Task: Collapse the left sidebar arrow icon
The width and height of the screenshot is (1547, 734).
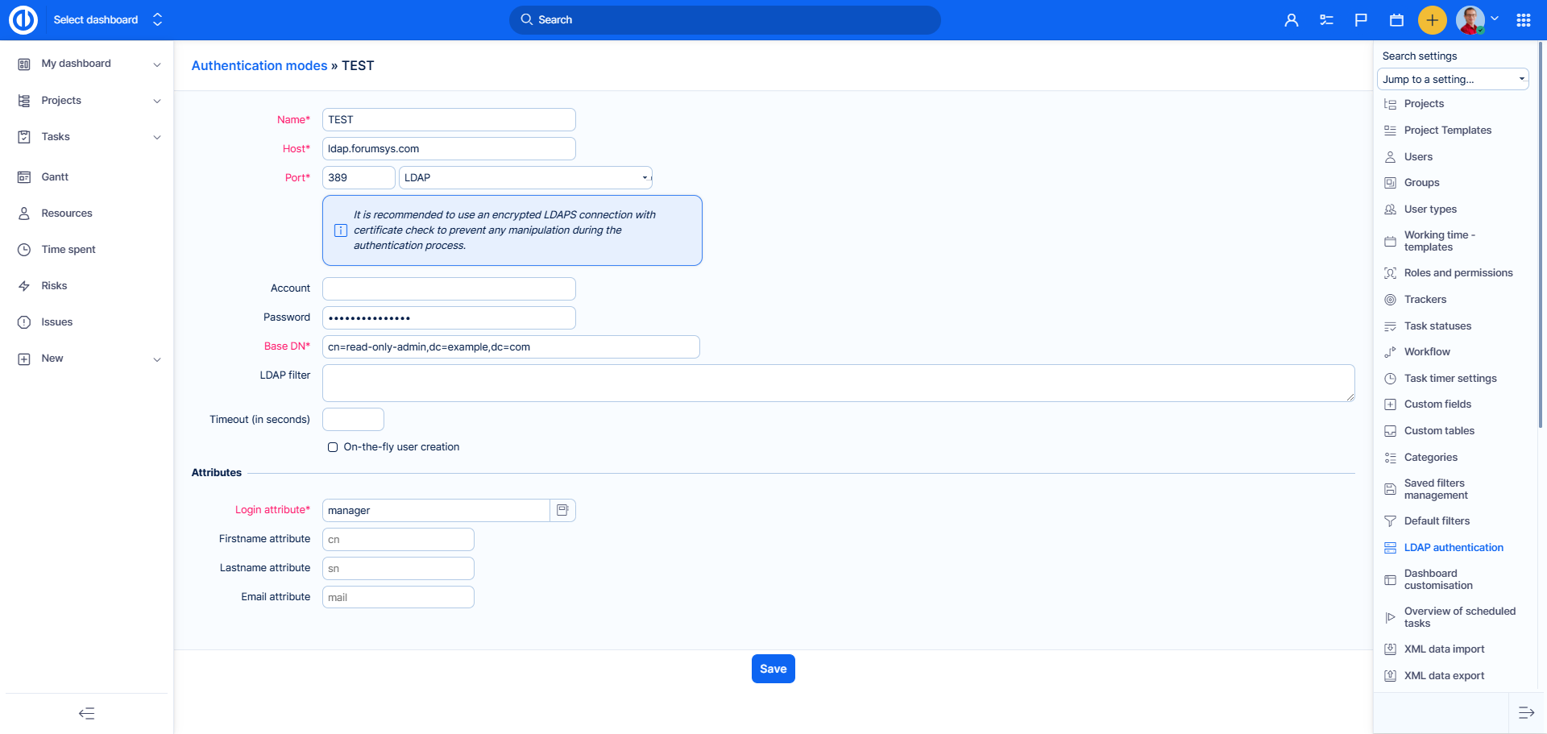Action: tap(86, 713)
